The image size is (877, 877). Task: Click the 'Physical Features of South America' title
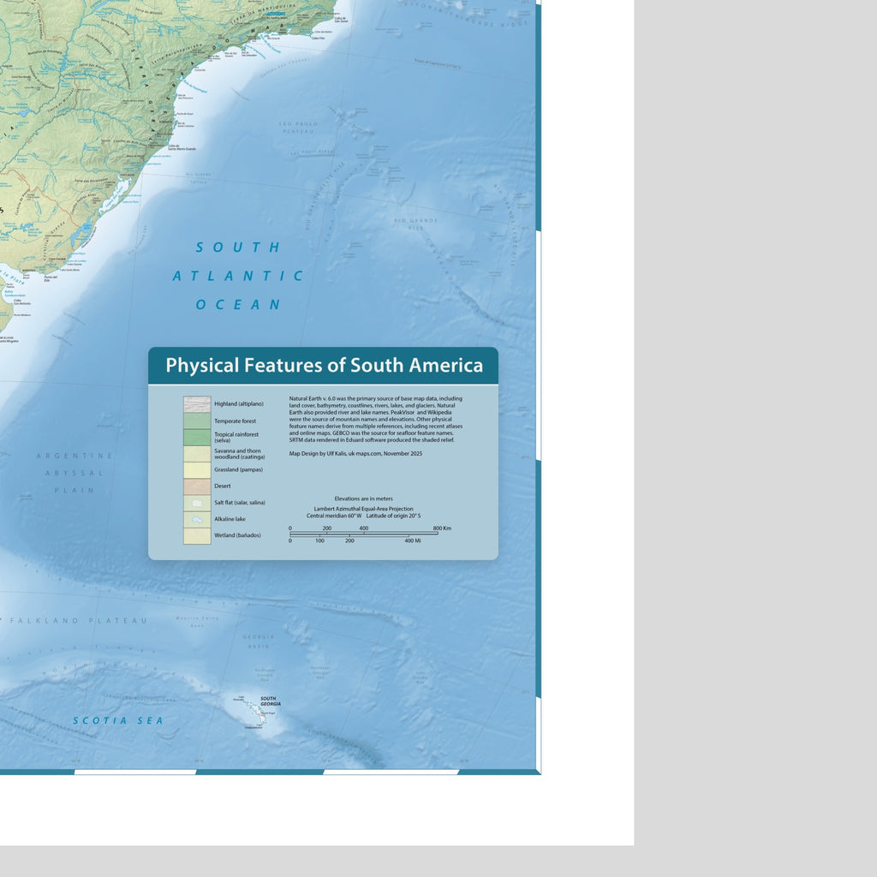[324, 365]
